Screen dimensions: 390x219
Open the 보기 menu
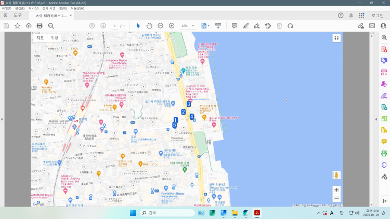tap(33, 8)
